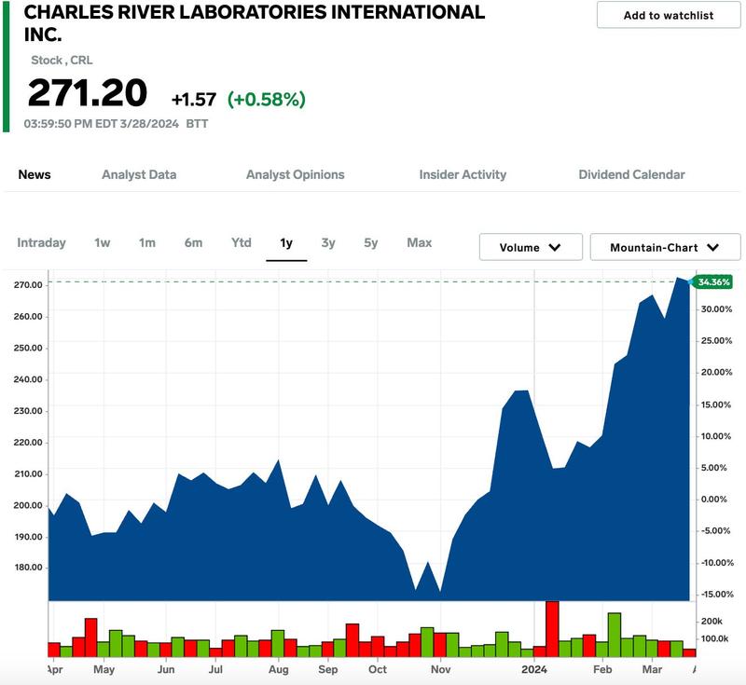Switch to the Analyst Data tab
746x685 pixels.
(x=139, y=174)
